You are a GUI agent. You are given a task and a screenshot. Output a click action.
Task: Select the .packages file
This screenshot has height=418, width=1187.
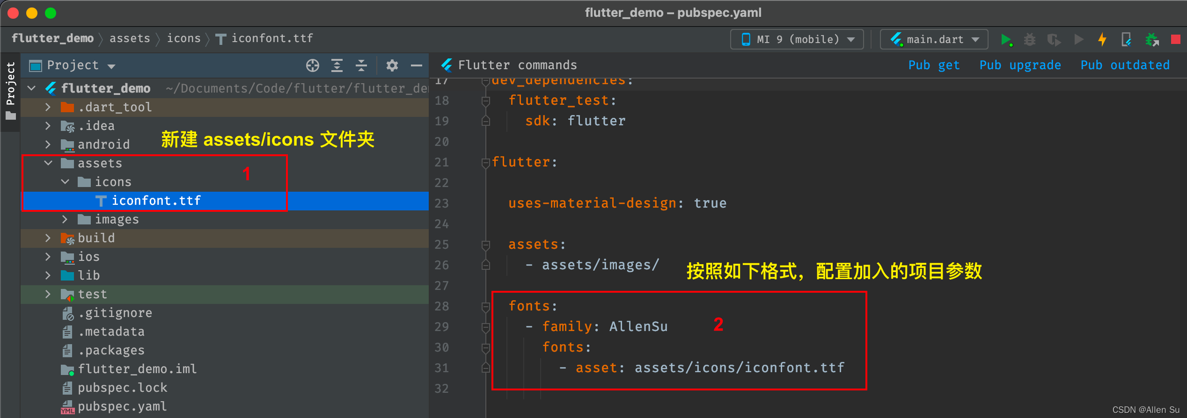tap(225, 350)
